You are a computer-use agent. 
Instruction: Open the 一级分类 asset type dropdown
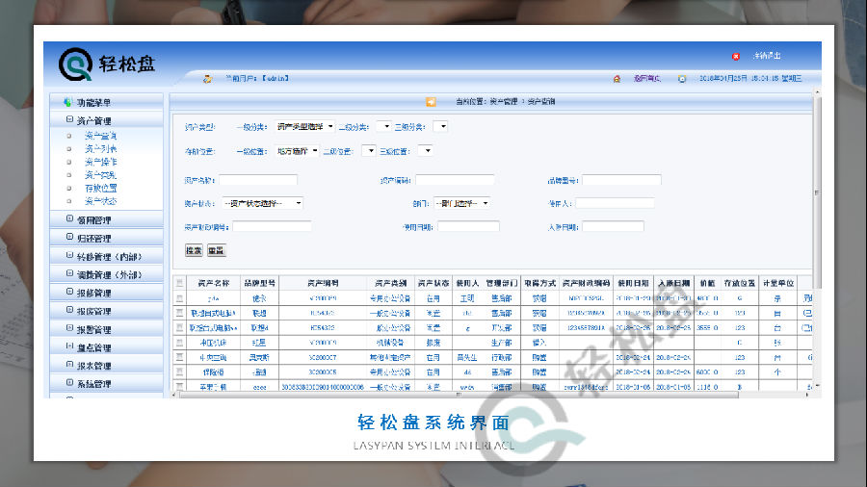coord(304,126)
